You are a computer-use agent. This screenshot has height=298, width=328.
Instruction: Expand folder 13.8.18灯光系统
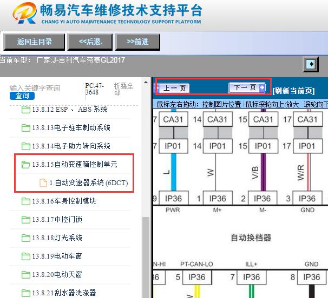tap(52, 238)
